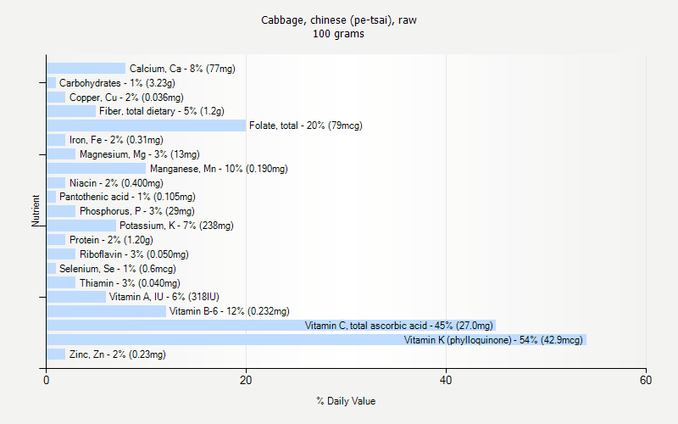Click the Phosphorus, P label

136,211
